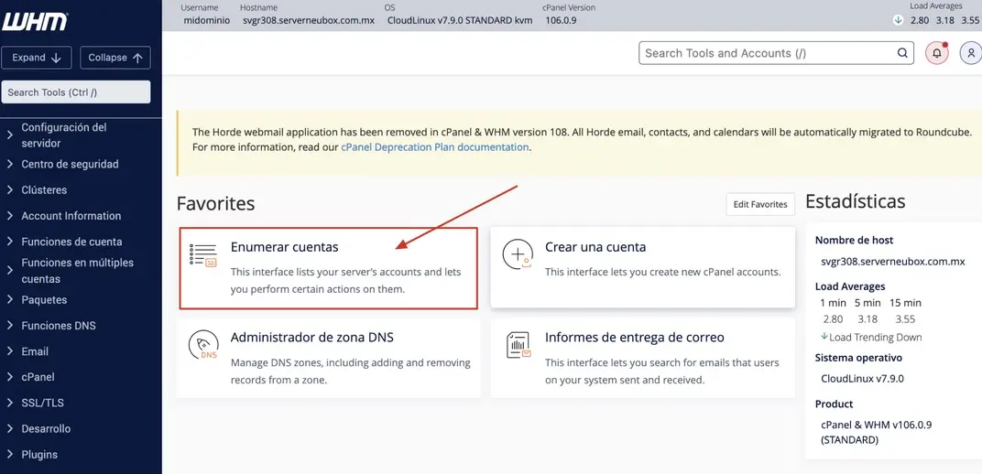Expand Funciones DNS chevron

tap(9, 325)
